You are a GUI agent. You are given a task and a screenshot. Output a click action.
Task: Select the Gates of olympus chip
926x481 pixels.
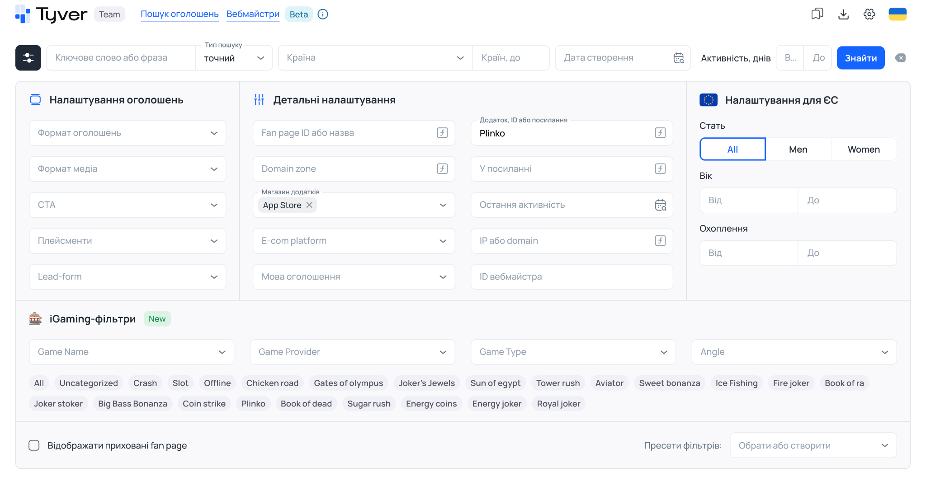pos(348,383)
